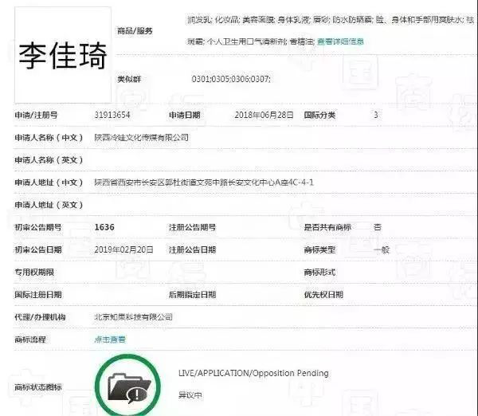Click agency name 北京知果科技有限公司
Viewport: 478px width, 416px height.
[x=134, y=317]
